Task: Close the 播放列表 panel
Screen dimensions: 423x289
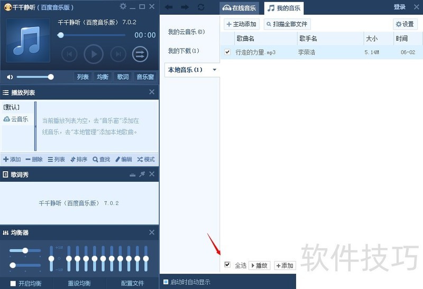Action: pyautogui.click(x=152, y=92)
